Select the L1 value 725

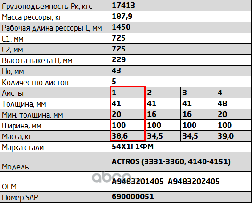(x=119, y=38)
